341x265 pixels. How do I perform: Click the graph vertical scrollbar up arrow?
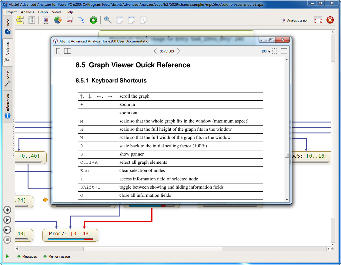[333, 32]
